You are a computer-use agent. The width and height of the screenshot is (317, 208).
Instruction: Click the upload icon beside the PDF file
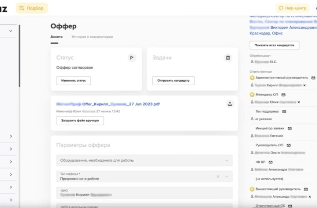(230, 104)
